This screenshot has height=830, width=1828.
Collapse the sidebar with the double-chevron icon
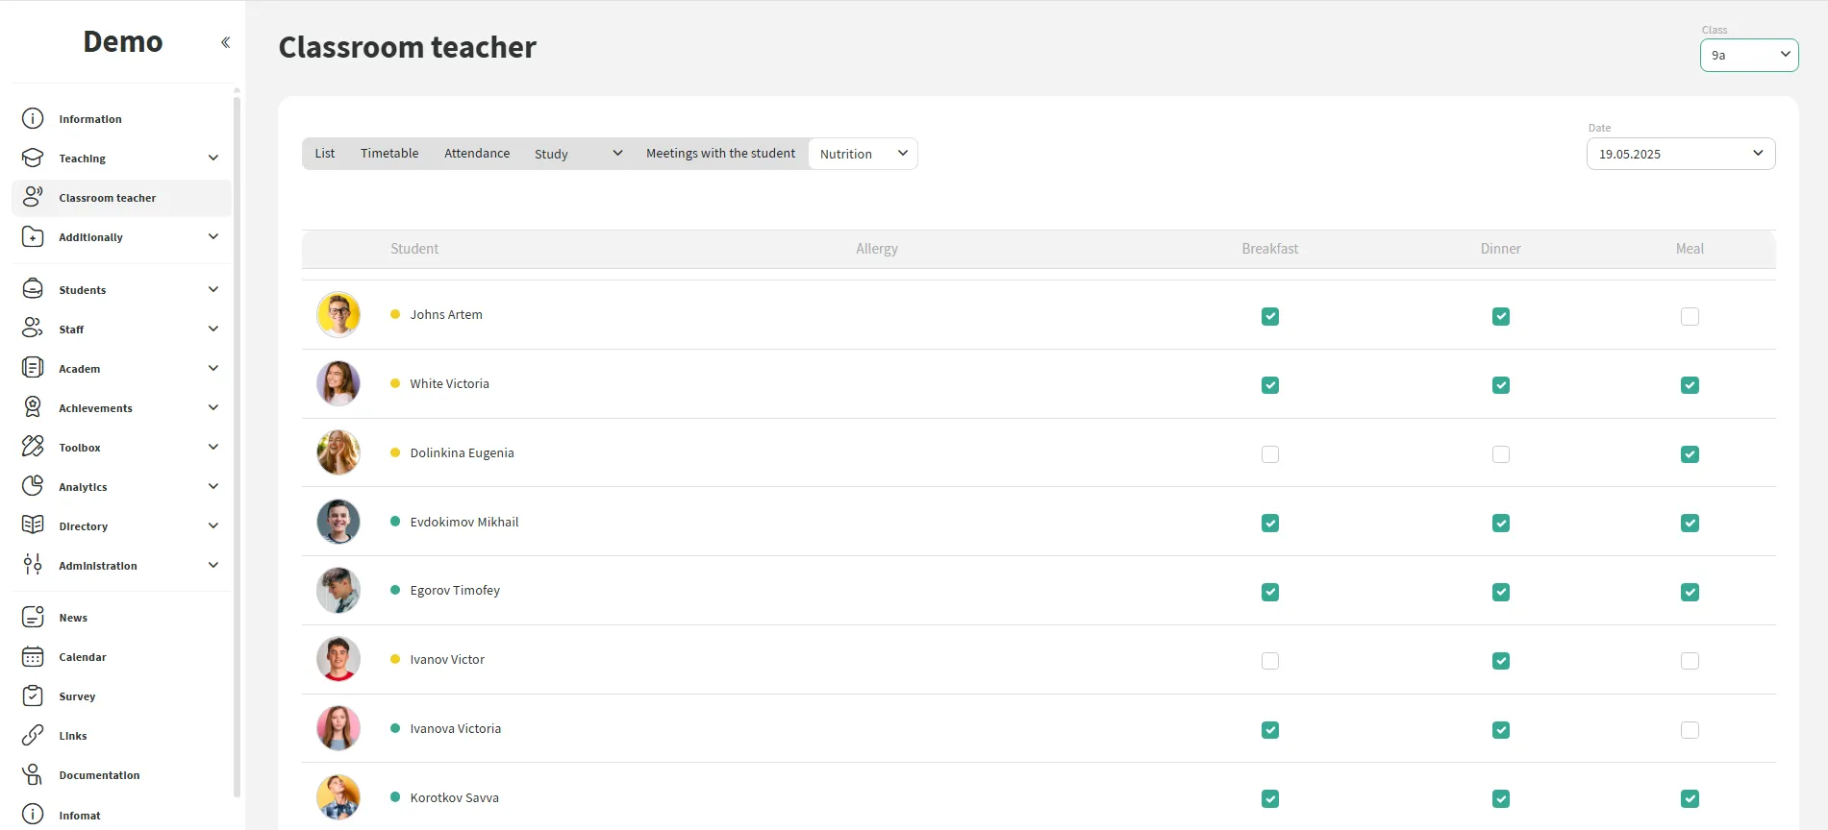[x=225, y=42]
